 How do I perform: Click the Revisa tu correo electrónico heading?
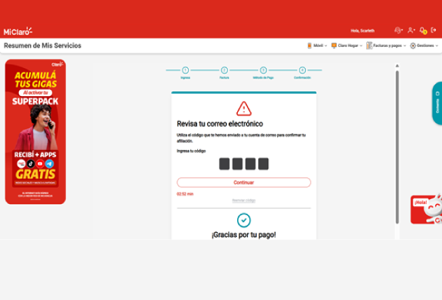tap(220, 123)
